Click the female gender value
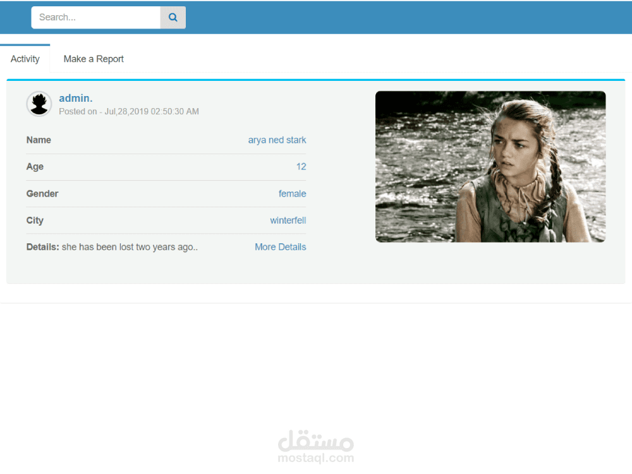 [x=292, y=193]
